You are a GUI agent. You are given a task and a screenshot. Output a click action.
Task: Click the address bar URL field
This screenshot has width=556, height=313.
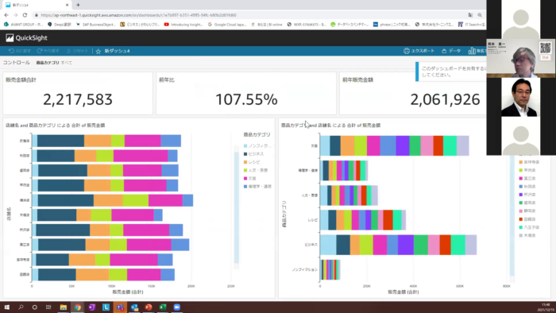(x=248, y=15)
